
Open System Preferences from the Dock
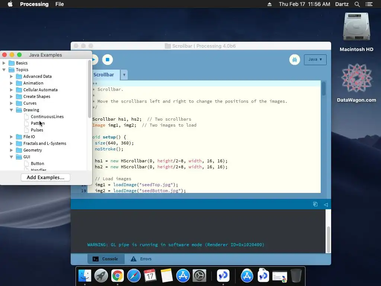(199, 276)
